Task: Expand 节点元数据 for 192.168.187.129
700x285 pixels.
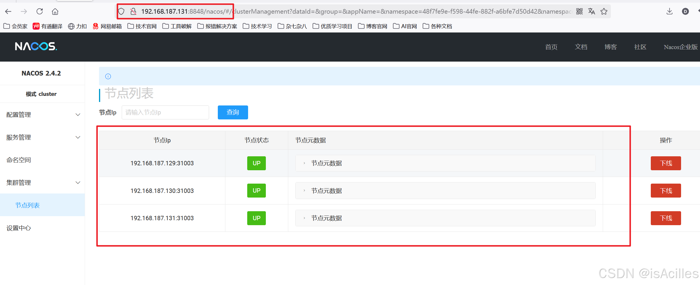Action: (x=445, y=163)
